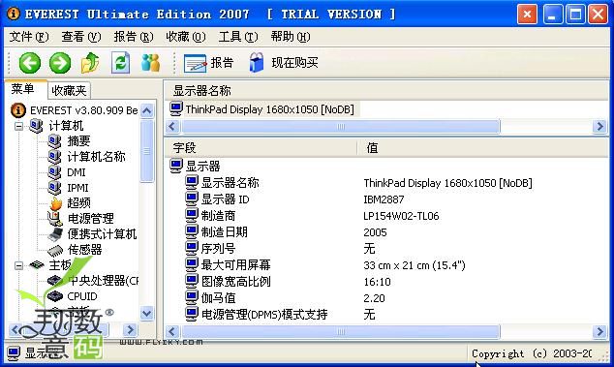
Task: Go up one level with folder arrow icon
Action: [x=90, y=63]
